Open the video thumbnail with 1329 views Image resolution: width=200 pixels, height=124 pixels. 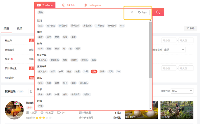(141, 110)
